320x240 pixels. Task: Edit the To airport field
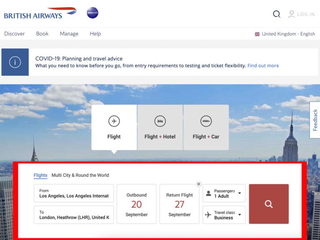tap(74, 215)
